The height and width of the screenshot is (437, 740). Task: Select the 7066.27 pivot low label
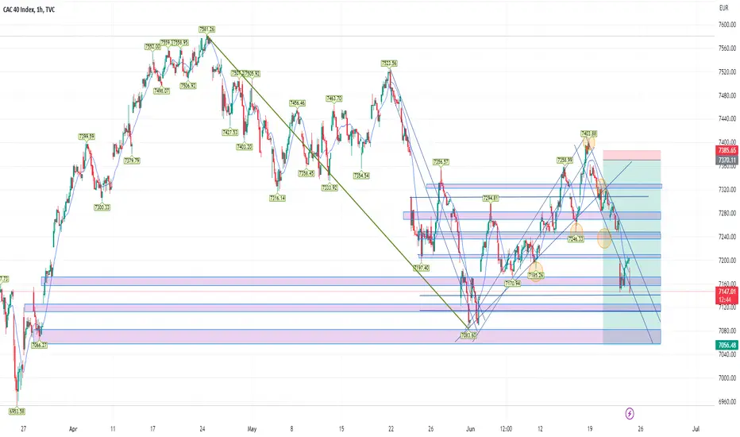[40, 346]
